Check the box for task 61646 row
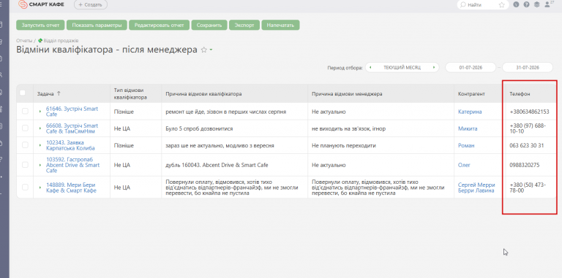The height and width of the screenshot is (278, 562). click(x=25, y=111)
